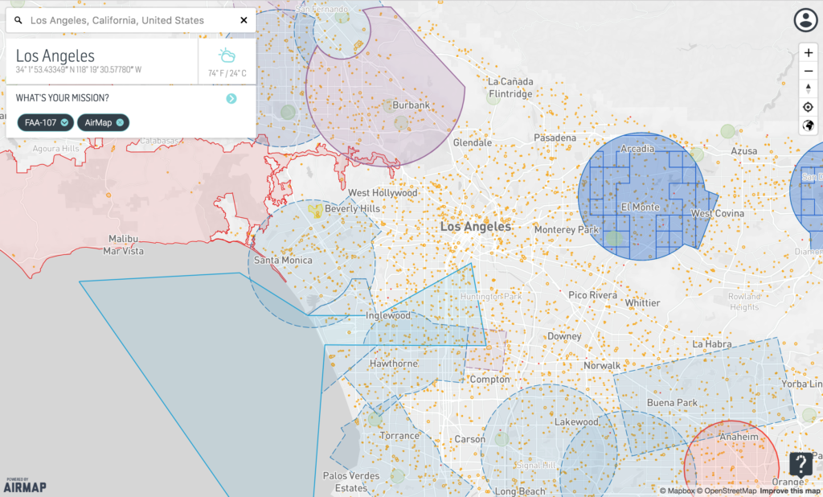
Task: Remove the AirMap rule tag
Action: [120, 122]
